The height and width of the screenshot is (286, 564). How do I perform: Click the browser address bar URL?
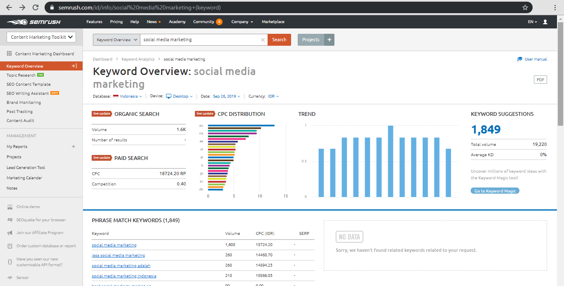tap(140, 7)
